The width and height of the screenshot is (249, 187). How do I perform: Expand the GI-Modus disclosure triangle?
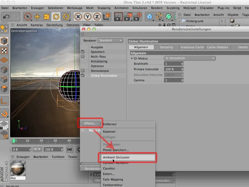132,58
